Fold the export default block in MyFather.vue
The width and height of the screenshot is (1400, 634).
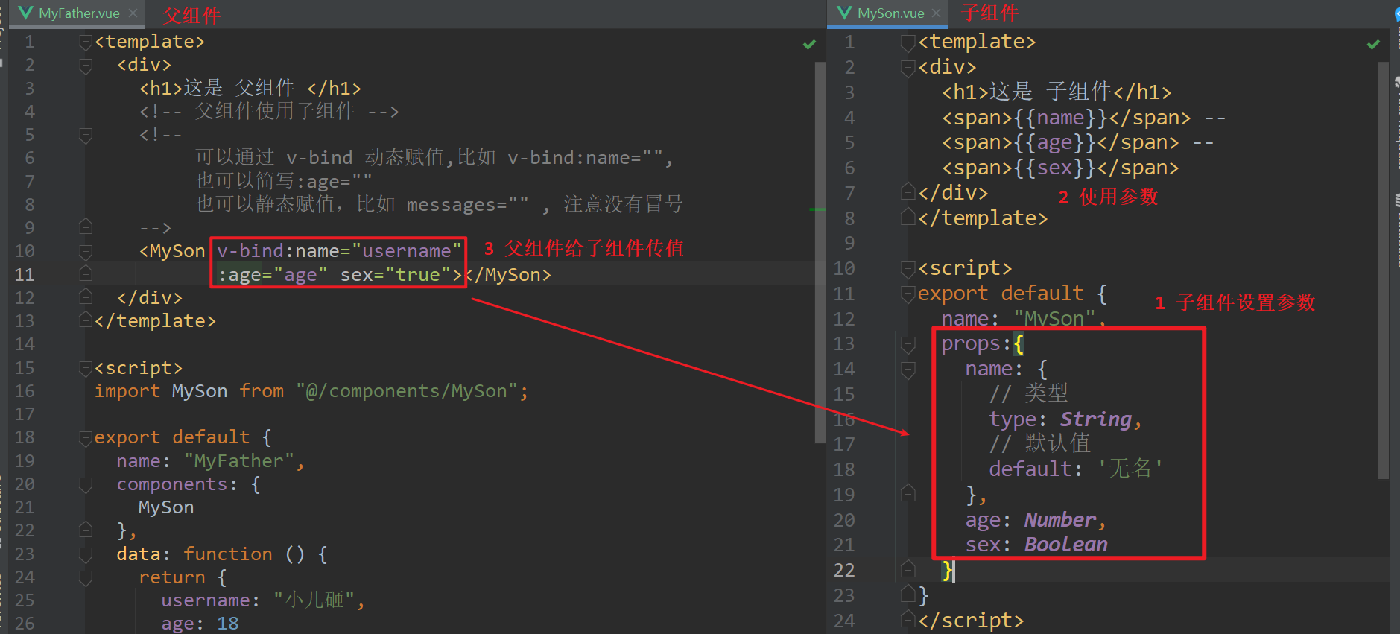click(86, 438)
